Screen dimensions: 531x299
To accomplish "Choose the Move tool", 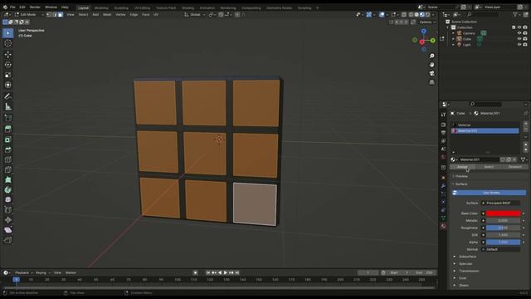I will (8, 54).
